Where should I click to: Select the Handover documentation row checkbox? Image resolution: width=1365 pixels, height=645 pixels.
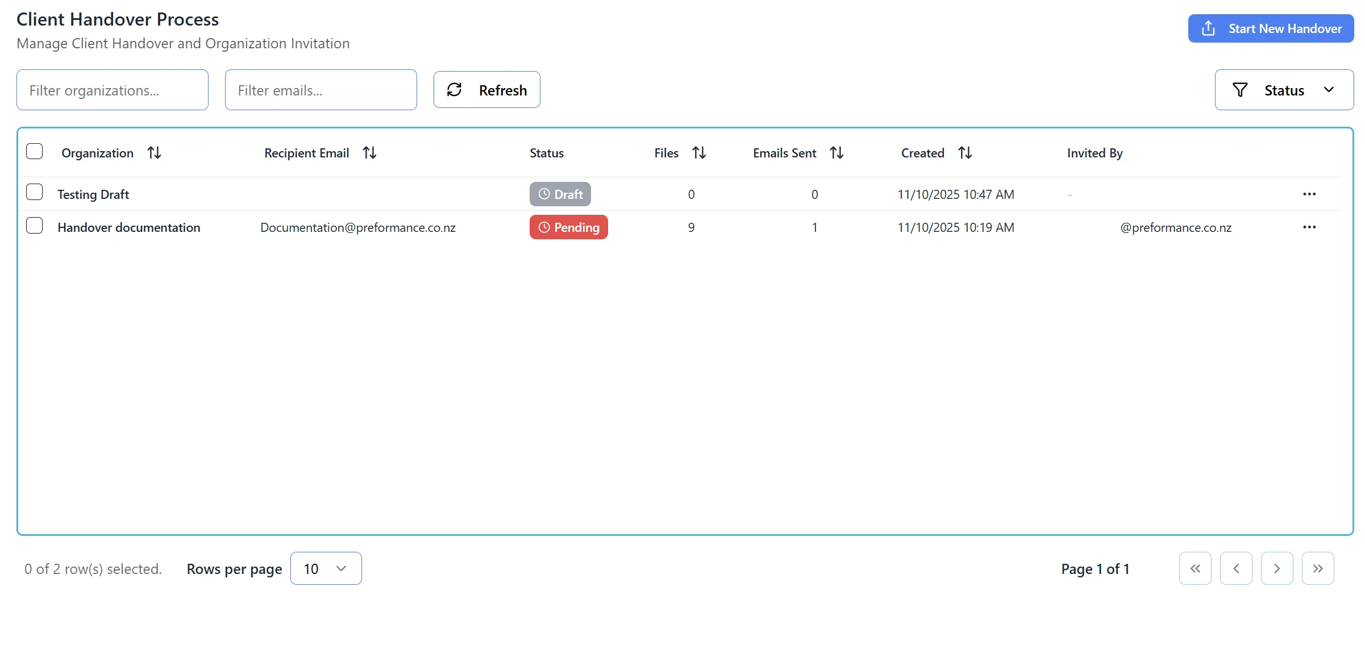coord(35,226)
